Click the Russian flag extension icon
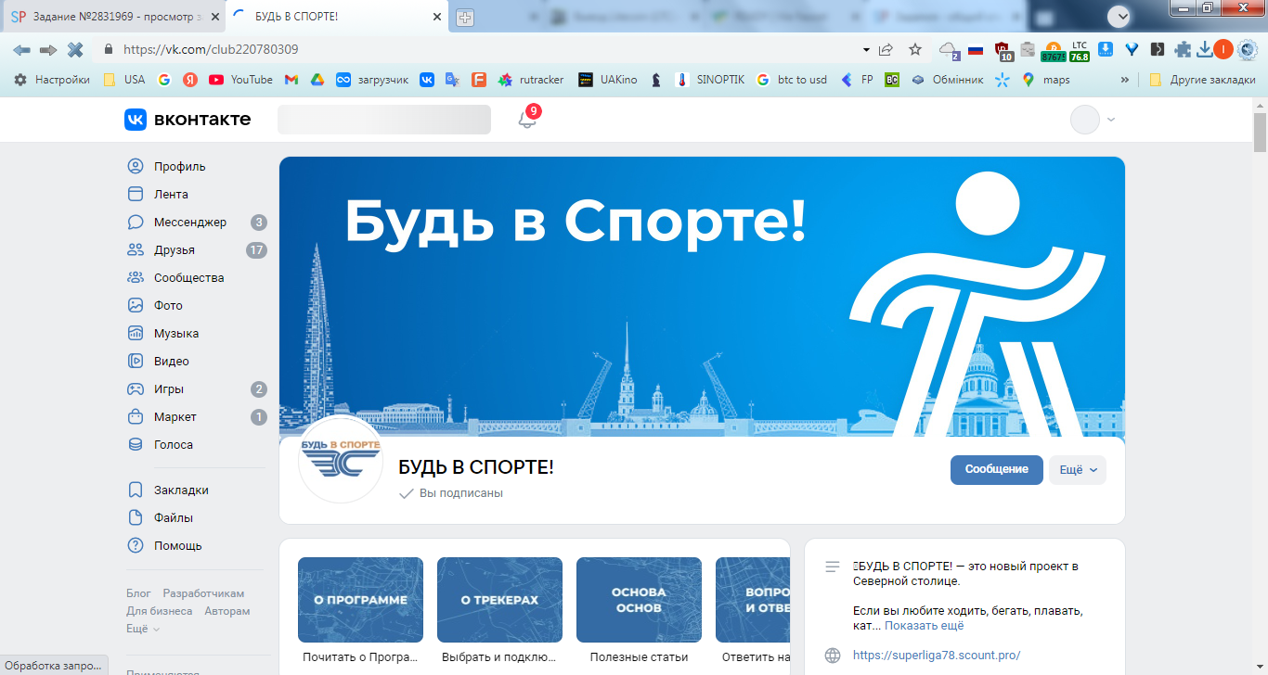The height and width of the screenshot is (675, 1268). coord(976,49)
